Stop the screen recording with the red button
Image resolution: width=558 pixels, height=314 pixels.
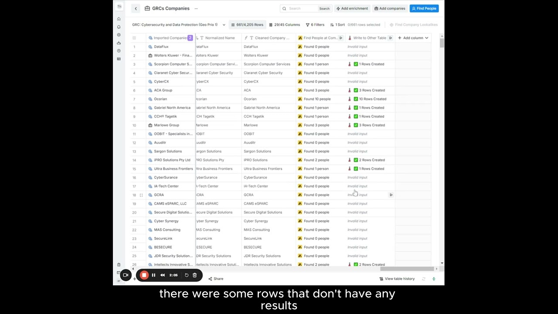[144, 275]
